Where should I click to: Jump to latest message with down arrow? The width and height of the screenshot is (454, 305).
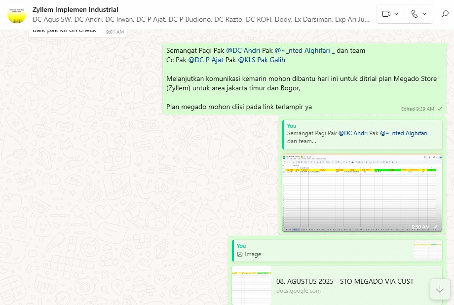point(440,289)
